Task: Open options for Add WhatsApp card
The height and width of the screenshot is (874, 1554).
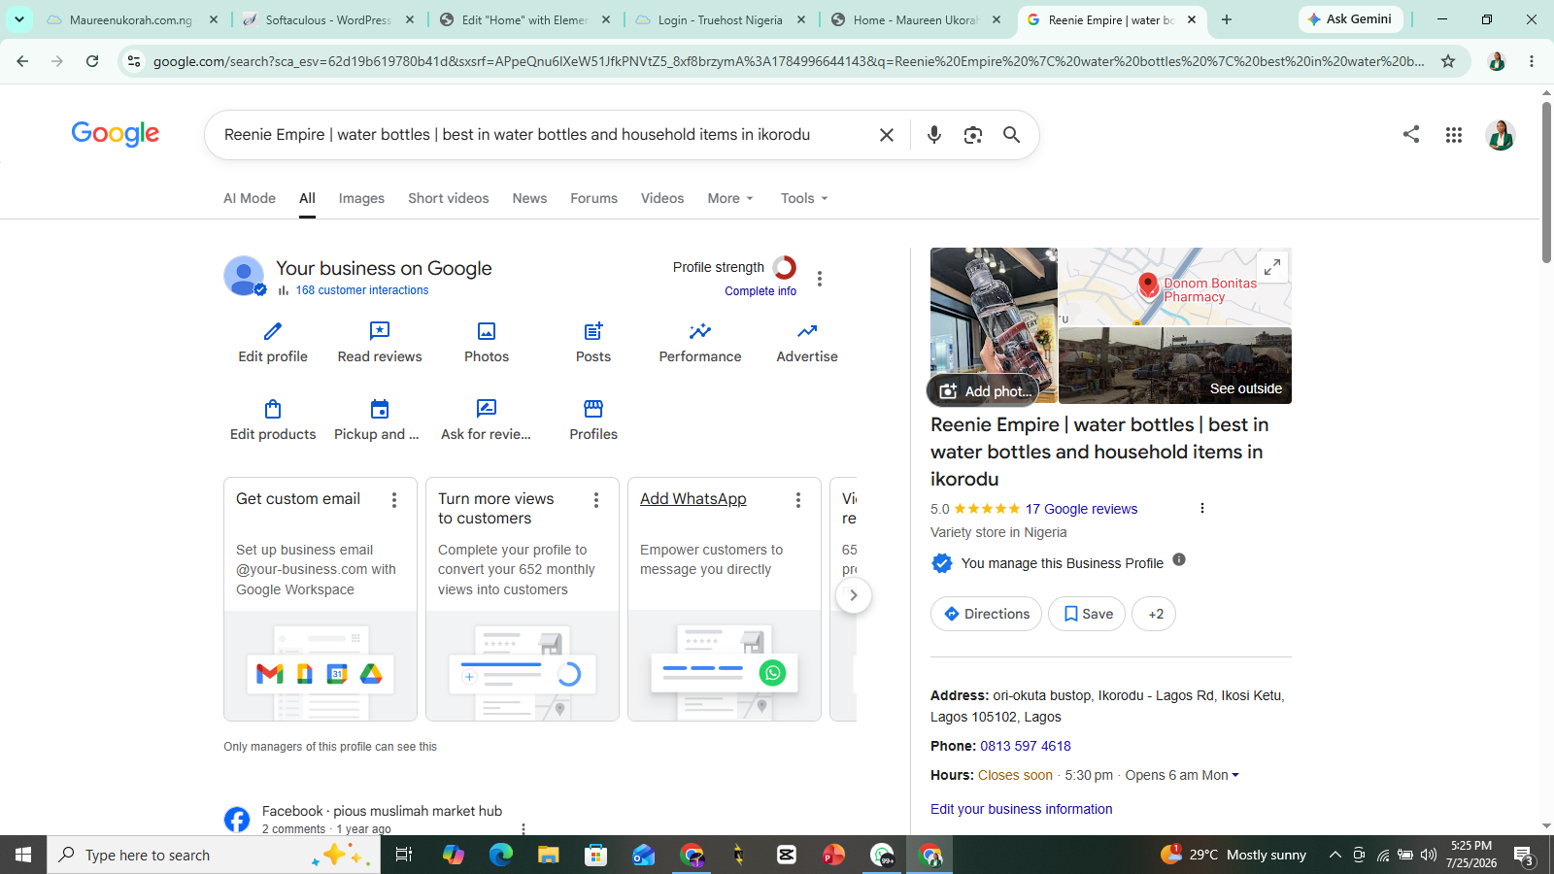Action: 798,500
